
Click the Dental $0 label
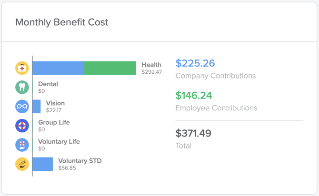point(48,87)
